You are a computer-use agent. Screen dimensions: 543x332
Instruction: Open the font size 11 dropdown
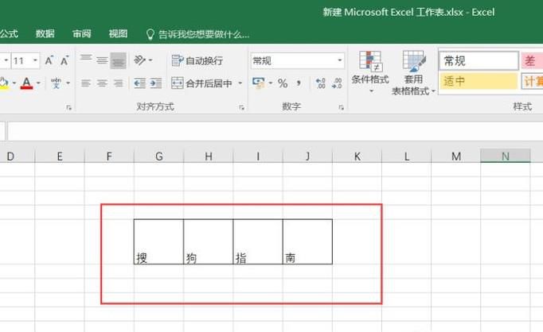click(35, 61)
